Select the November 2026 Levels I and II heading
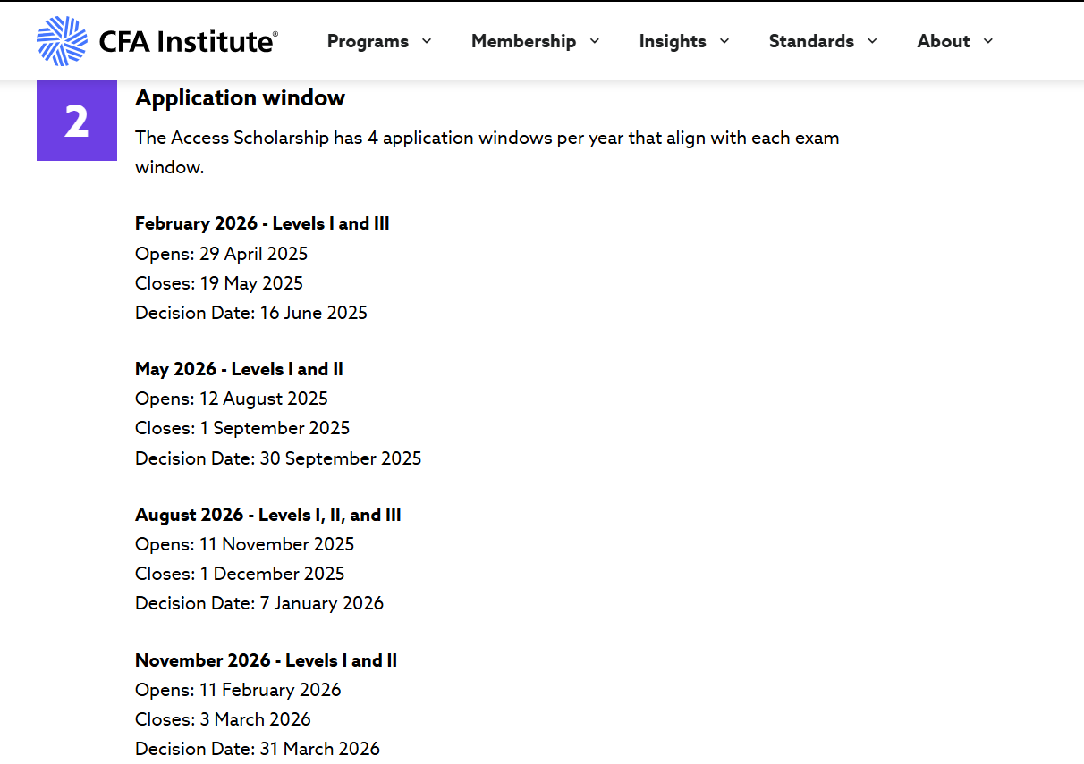 point(266,660)
